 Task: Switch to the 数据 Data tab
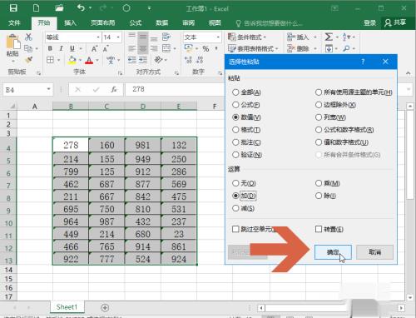tap(162, 22)
